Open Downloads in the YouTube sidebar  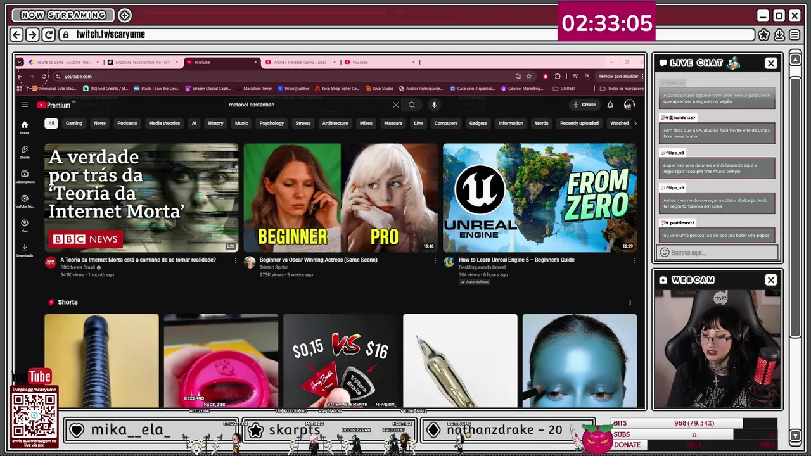pos(24,250)
